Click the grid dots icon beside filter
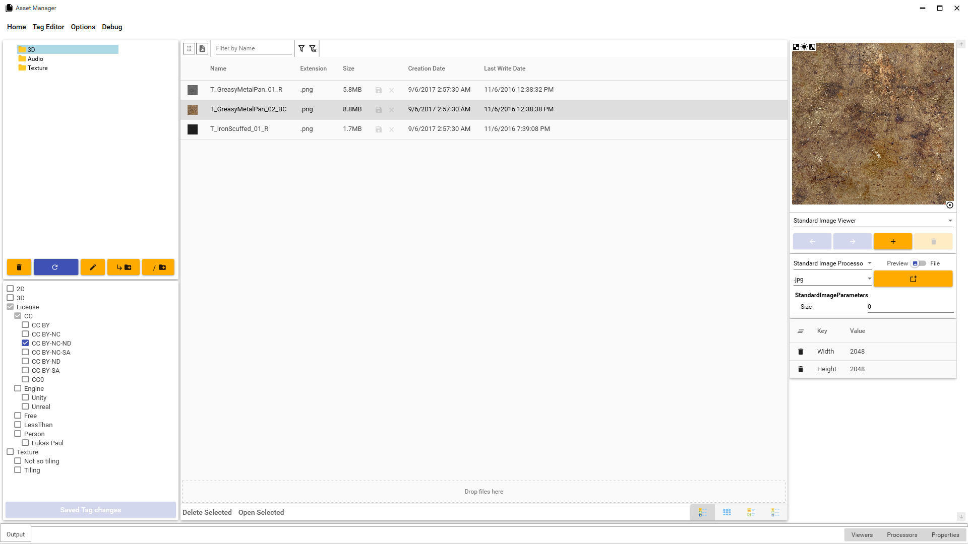Image resolution: width=968 pixels, height=544 pixels. [189, 48]
